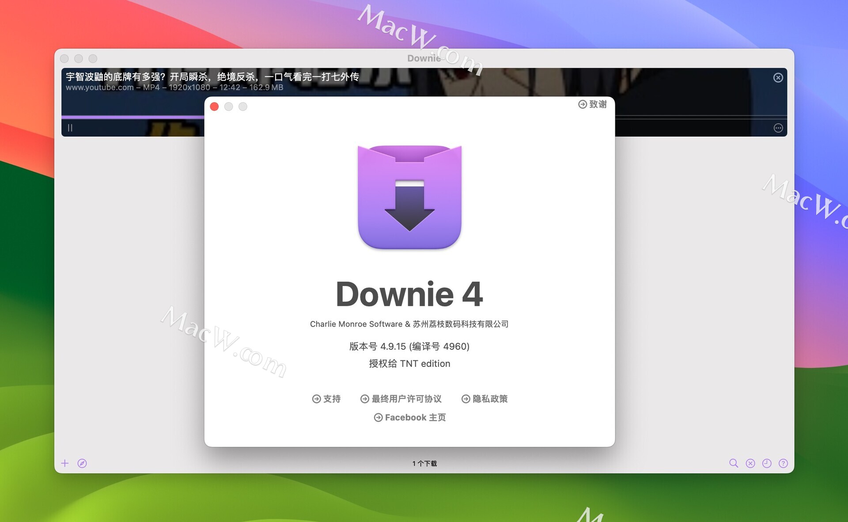Open the 隐私政策 privacy policy link
This screenshot has height=522, width=848.
pos(485,399)
